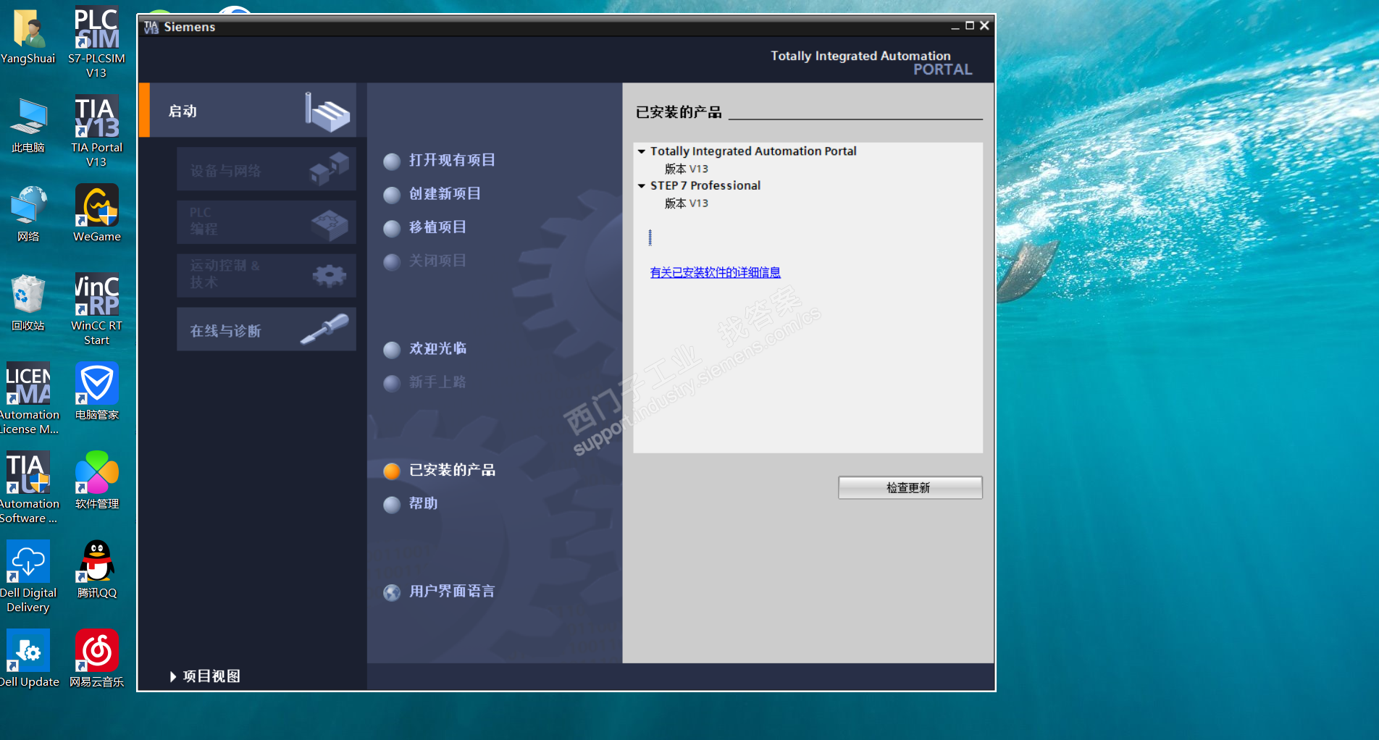1379x740 pixels.
Task: Open the 帮助 help entry
Action: [411, 504]
